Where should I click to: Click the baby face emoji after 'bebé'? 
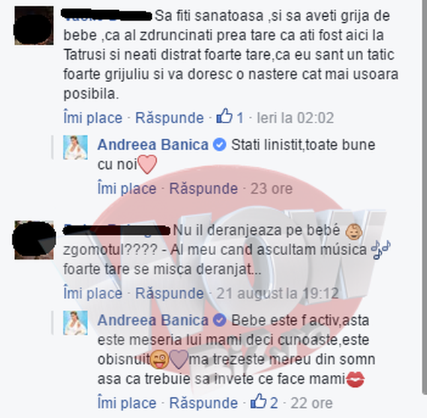(x=354, y=232)
